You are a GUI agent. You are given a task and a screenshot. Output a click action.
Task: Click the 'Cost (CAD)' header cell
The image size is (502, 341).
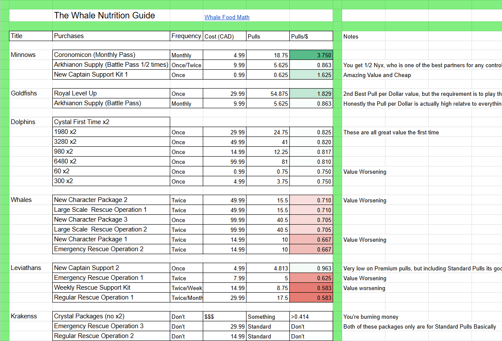[225, 36]
